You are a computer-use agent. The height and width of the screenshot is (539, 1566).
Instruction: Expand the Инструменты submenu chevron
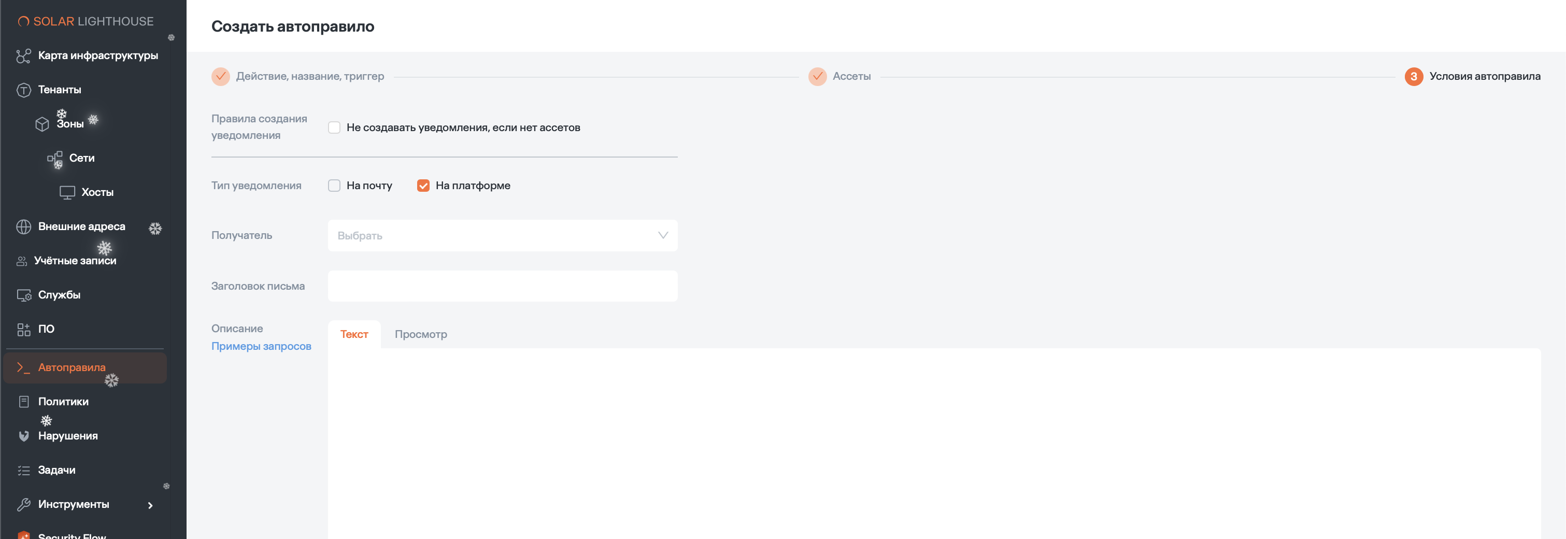pyautogui.click(x=150, y=506)
